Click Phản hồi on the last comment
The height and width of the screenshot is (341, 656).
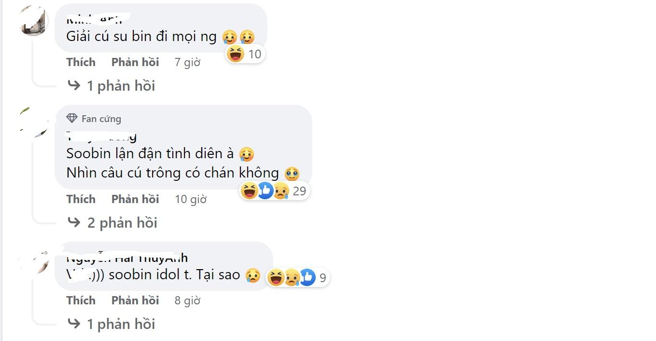(135, 300)
